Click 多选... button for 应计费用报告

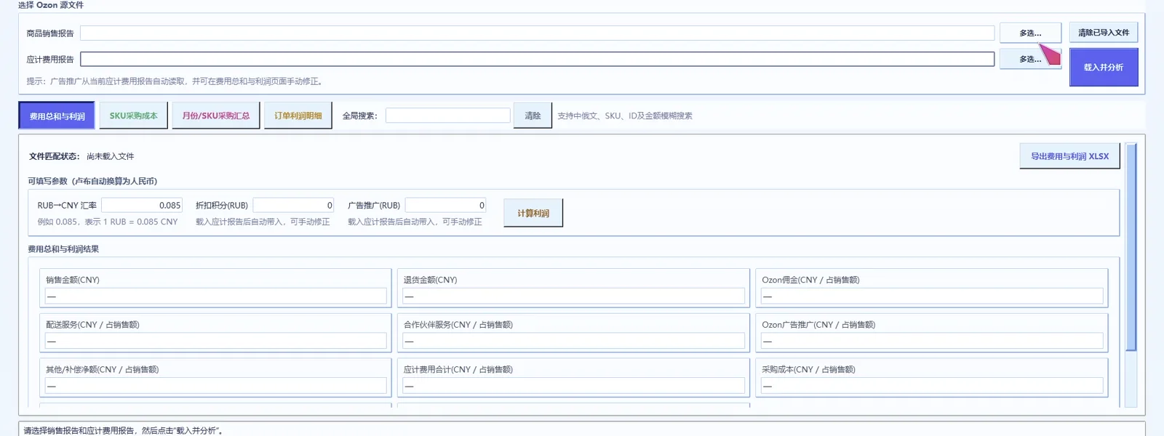coord(1030,59)
